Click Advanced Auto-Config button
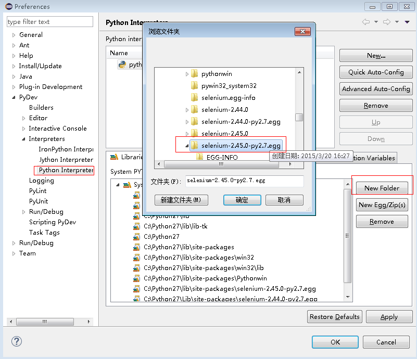The height and width of the screenshot is (359, 417). pyautogui.click(x=376, y=89)
